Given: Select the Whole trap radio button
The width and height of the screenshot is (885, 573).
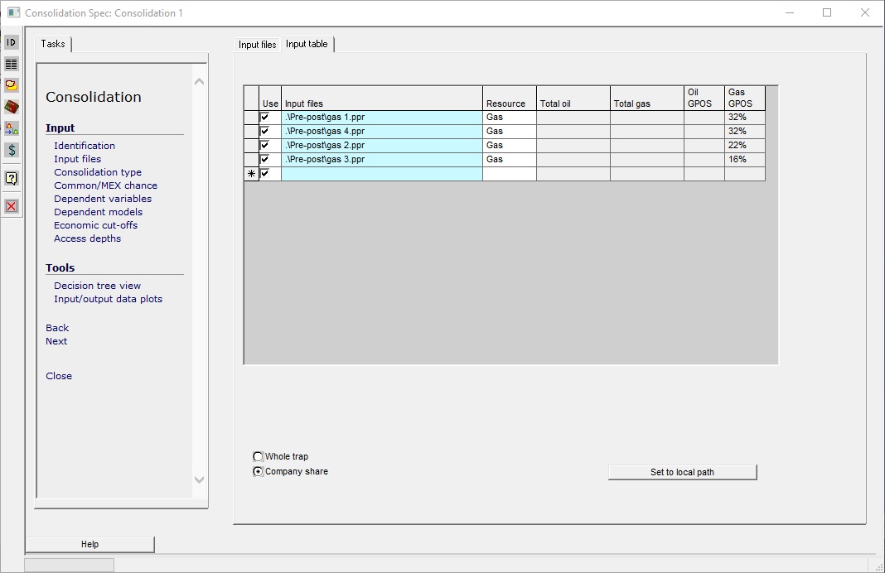Looking at the screenshot, I should [259, 456].
